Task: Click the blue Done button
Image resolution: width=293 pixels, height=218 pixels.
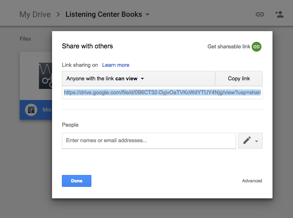Action: pos(77,181)
